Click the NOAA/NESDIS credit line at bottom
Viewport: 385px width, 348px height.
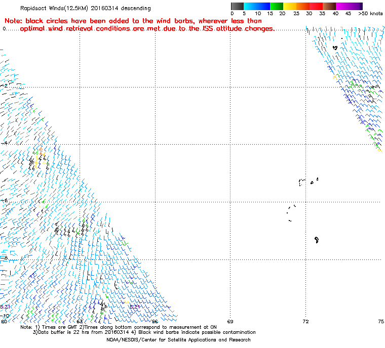click(178, 340)
